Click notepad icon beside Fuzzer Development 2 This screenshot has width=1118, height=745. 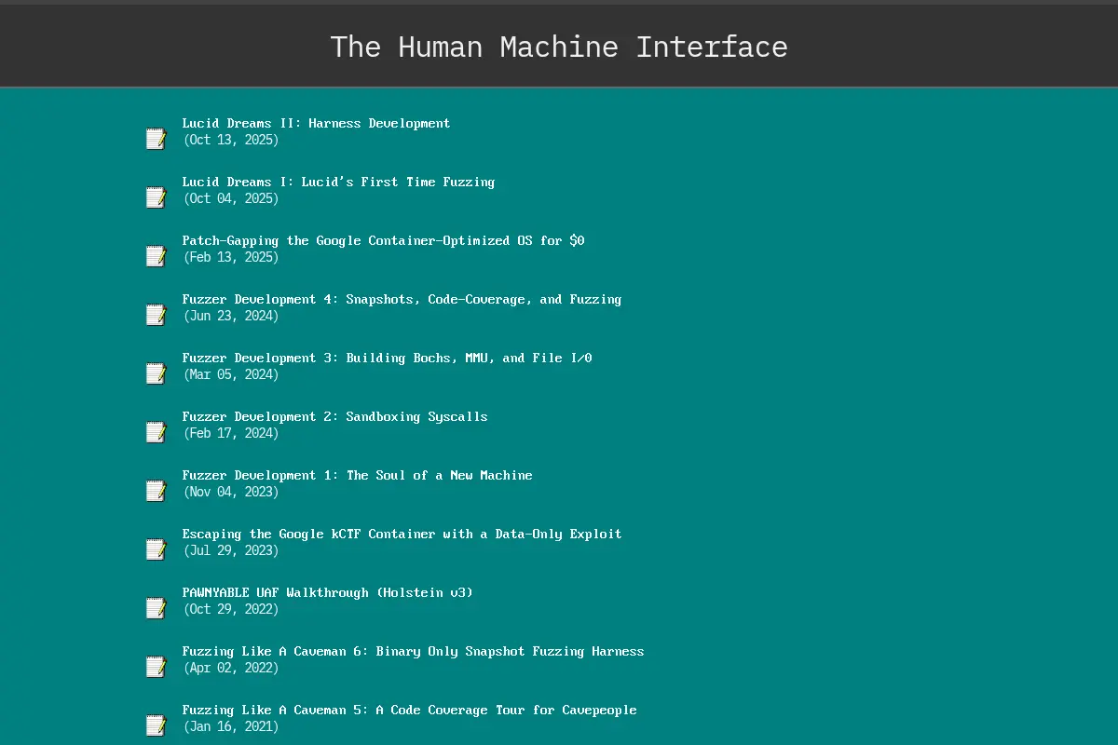coord(156,432)
